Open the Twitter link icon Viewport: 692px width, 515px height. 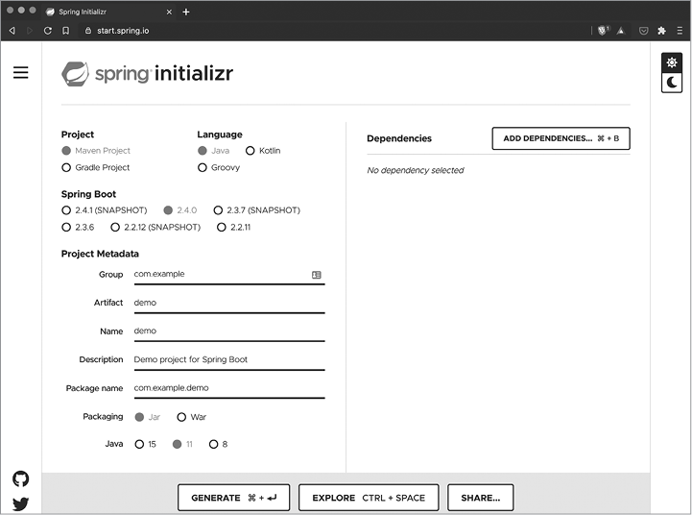(x=20, y=503)
